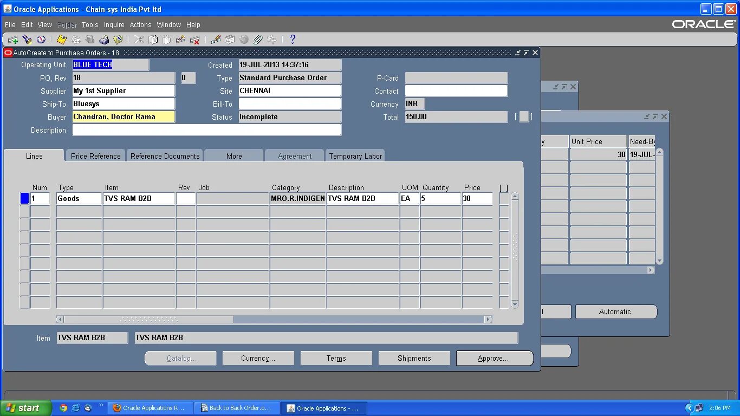The height and width of the screenshot is (416, 740).
Task: Click the Edit Field pencil icon
Action: coord(216,40)
